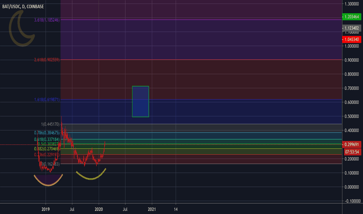This screenshot has height=214, width=363.
Task: Click the 2019 time axis label
Action: point(46,209)
